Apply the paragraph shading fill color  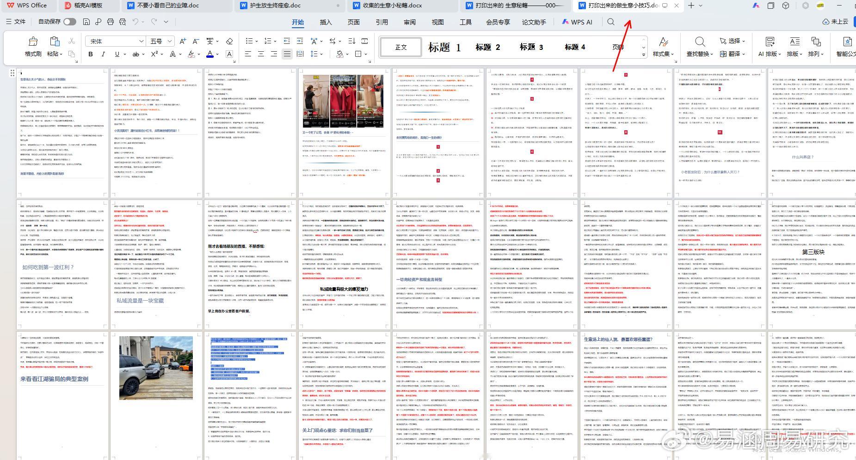[x=340, y=54]
